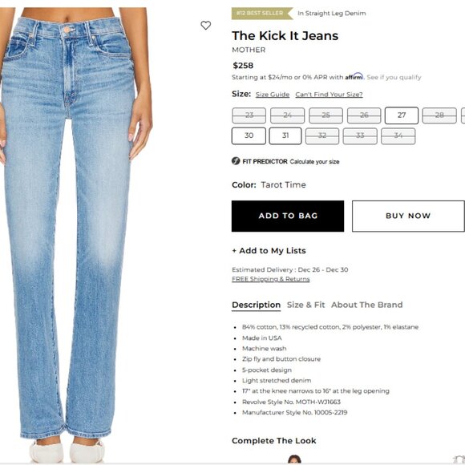The image size is (465, 465).
Task: Expand Add to My Lists
Action: 269,251
